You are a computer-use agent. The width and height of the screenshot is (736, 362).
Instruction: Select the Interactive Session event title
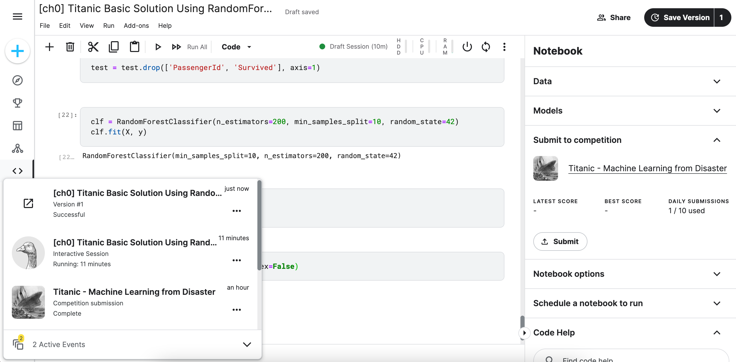coord(135,242)
